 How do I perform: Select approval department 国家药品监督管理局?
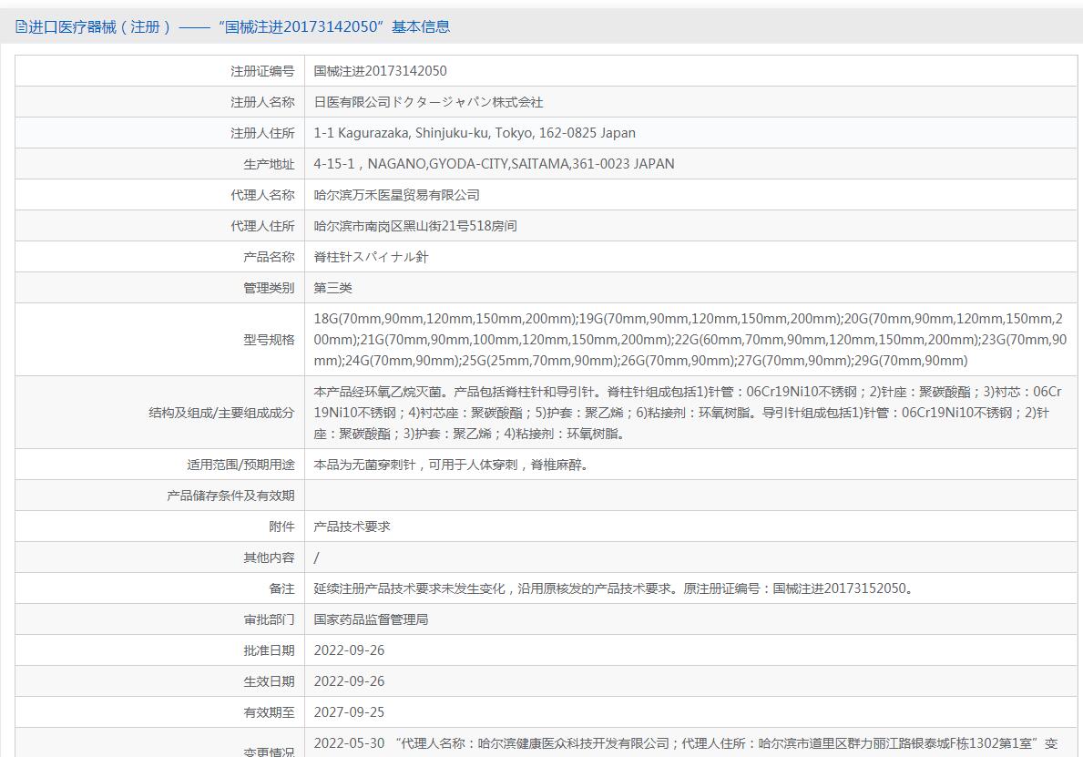371,620
